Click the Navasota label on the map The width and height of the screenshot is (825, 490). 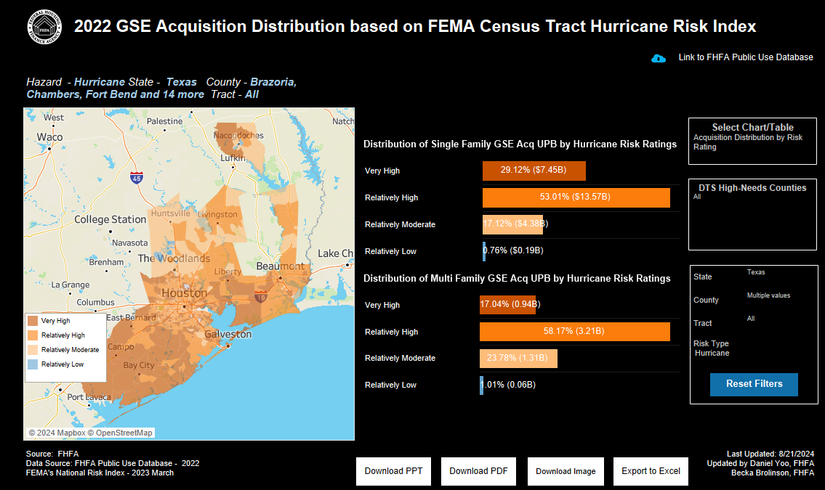(x=130, y=242)
